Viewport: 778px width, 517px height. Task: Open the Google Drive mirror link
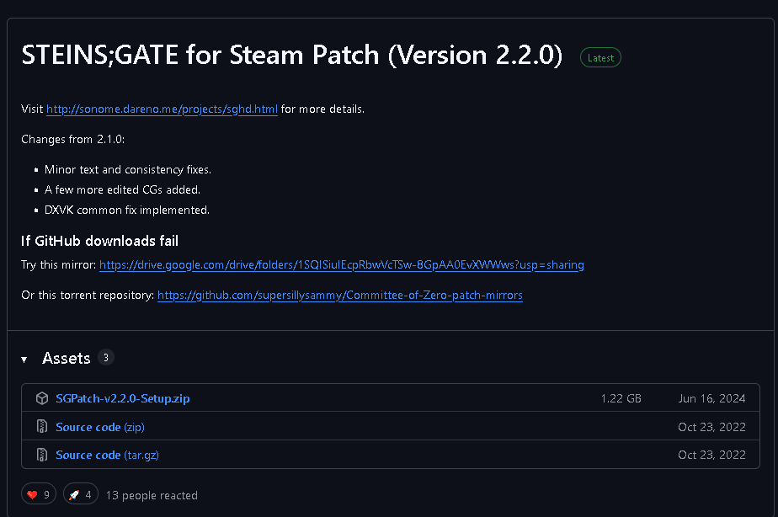click(x=341, y=265)
